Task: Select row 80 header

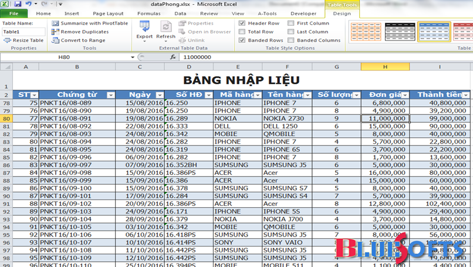Action: pos(6,119)
